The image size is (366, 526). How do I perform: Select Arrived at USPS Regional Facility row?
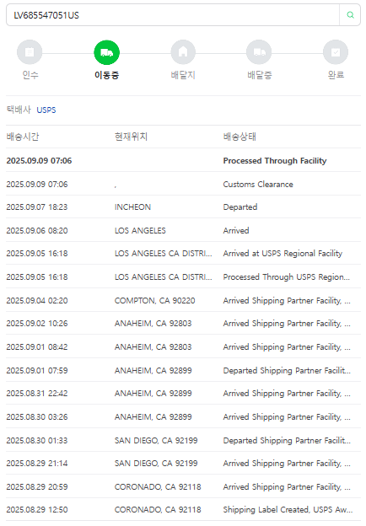[x=183, y=253]
